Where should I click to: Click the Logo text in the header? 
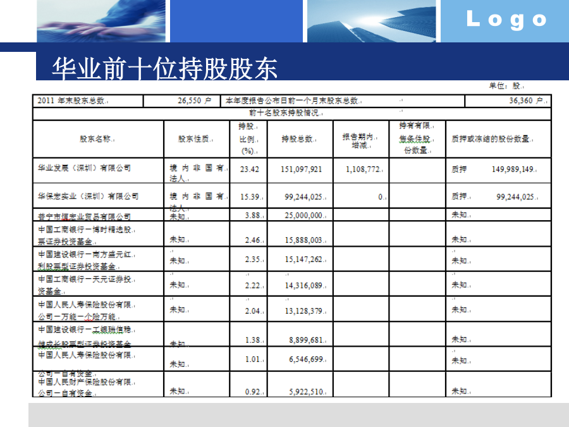click(506, 19)
